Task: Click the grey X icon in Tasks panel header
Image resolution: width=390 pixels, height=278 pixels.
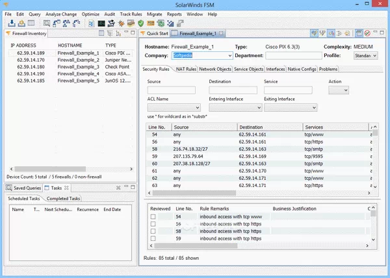Action: 118,188
